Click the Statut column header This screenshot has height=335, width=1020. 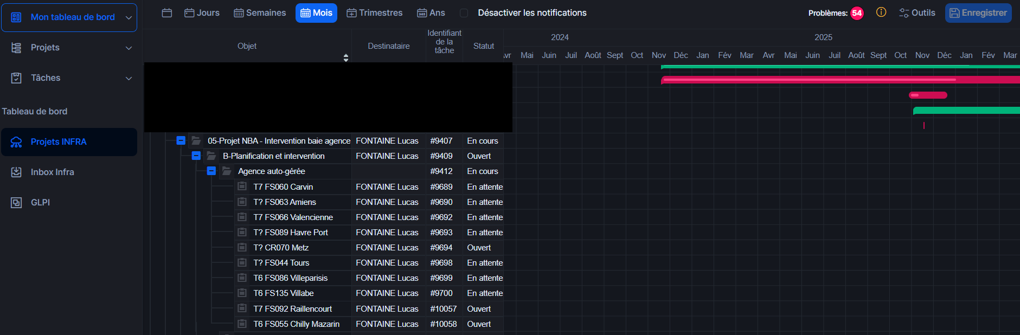click(x=484, y=46)
